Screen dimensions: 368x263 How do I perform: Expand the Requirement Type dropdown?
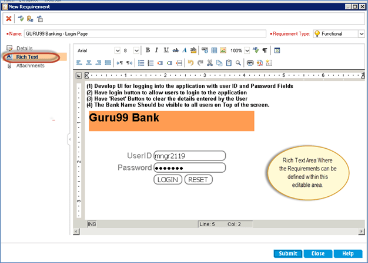362,34
